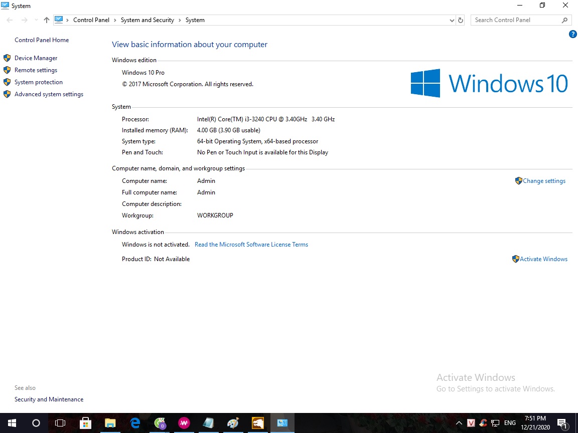Image resolution: width=578 pixels, height=433 pixels.
Task: Click the Up arrow navigation button
Action: (x=47, y=20)
